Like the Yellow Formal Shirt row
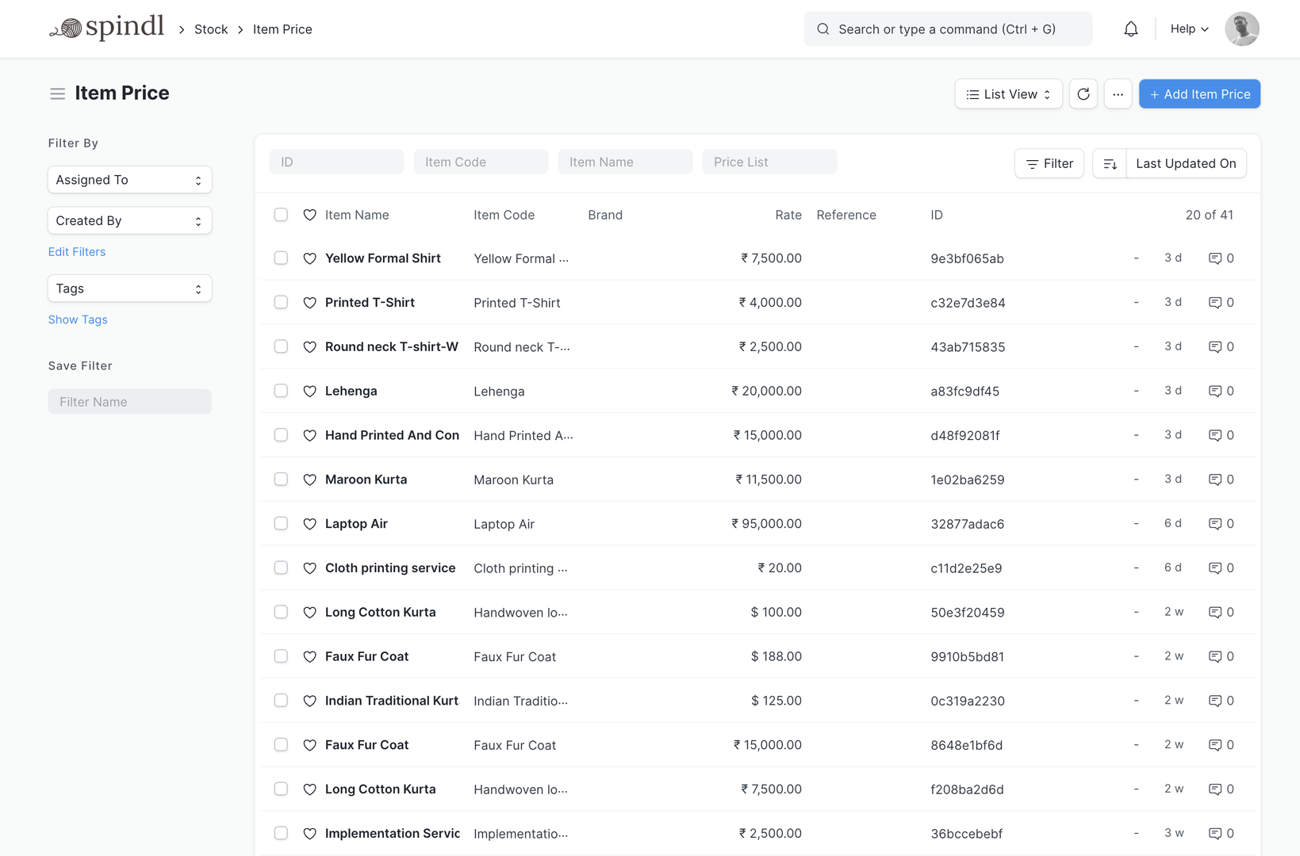The image size is (1300, 856). [x=310, y=258]
